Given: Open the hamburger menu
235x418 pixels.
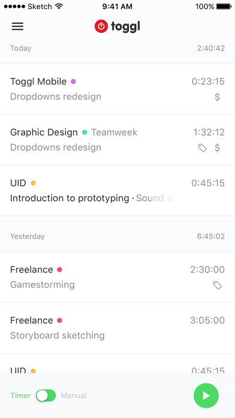Looking at the screenshot, I should pyautogui.click(x=17, y=26).
